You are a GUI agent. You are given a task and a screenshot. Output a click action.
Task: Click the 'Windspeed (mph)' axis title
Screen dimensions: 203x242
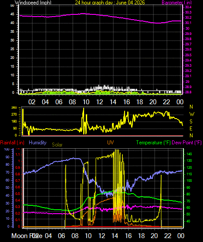33,3
